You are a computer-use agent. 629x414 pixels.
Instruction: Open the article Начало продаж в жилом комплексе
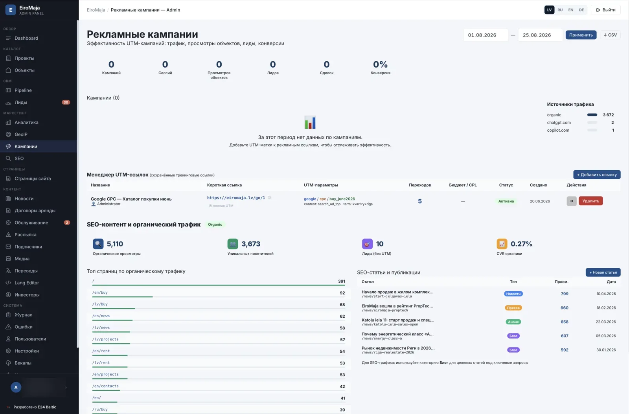pos(397,292)
